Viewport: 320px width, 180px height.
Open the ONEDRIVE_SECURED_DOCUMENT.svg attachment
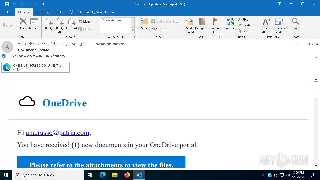click(33, 67)
